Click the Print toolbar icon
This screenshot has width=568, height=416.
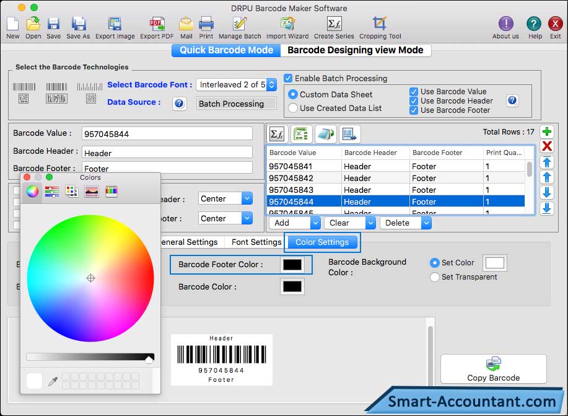(x=206, y=24)
